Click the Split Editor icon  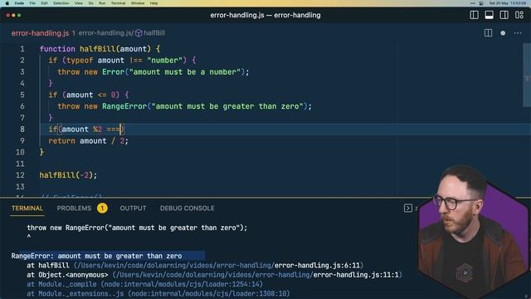click(488, 33)
